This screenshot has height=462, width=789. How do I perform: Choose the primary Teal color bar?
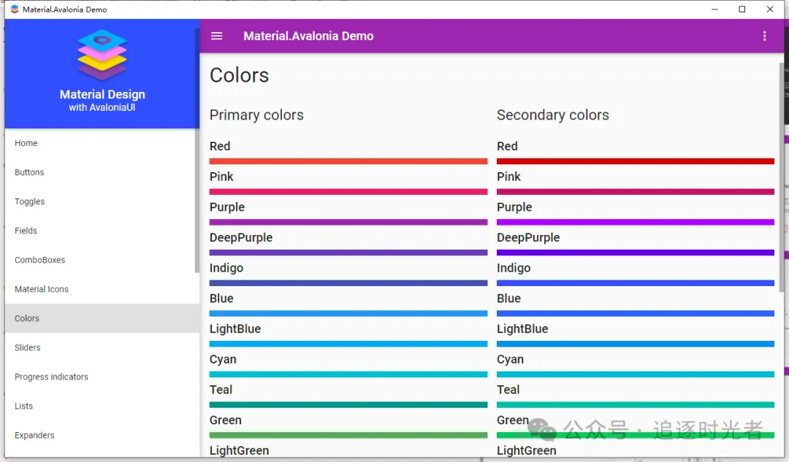(348, 404)
